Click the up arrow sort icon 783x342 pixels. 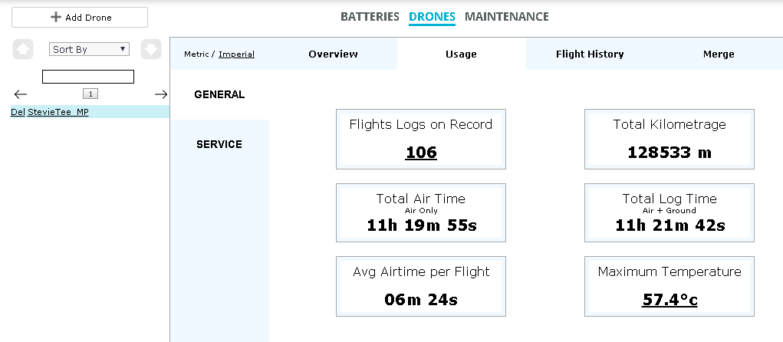23,49
